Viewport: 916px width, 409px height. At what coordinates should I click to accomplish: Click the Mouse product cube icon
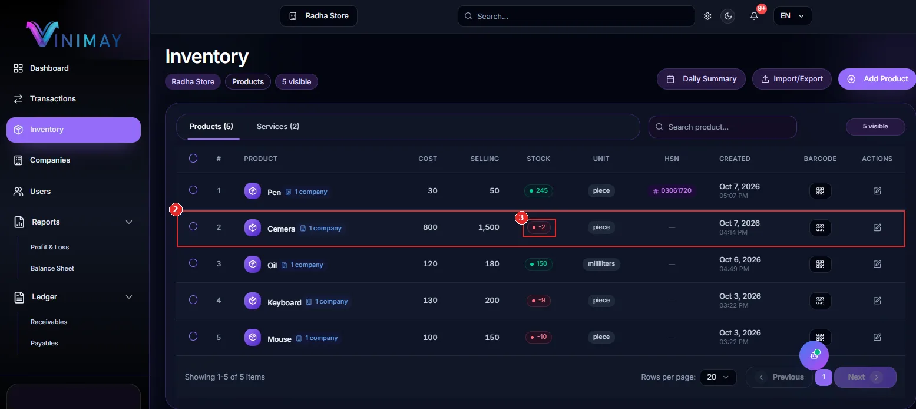tap(253, 338)
